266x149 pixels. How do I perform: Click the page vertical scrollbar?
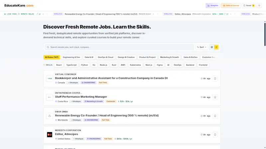[265, 34]
